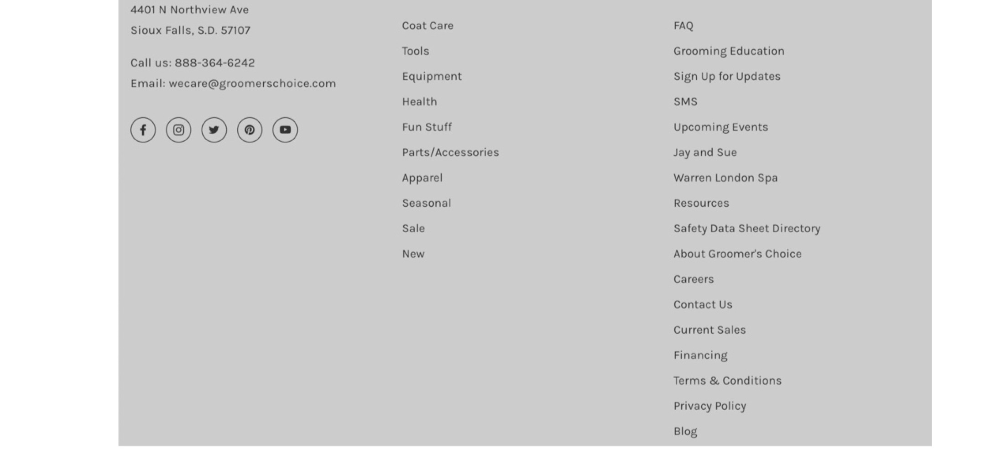991x449 pixels.
Task: Browse the Seasonal category
Action: pyautogui.click(x=426, y=203)
